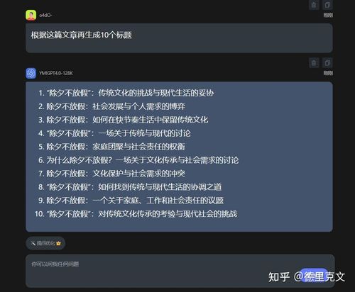Click the 知乎 @德里克文 watermark text
Viewport: 355px width, 292px height.
[x=307, y=277]
